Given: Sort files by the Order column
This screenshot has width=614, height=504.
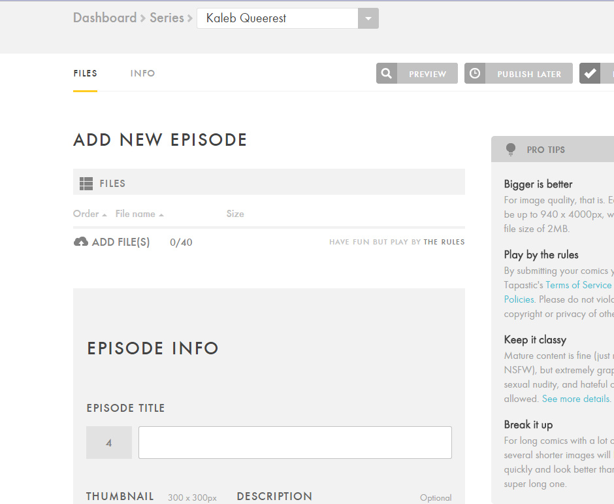Looking at the screenshot, I should tap(89, 214).
